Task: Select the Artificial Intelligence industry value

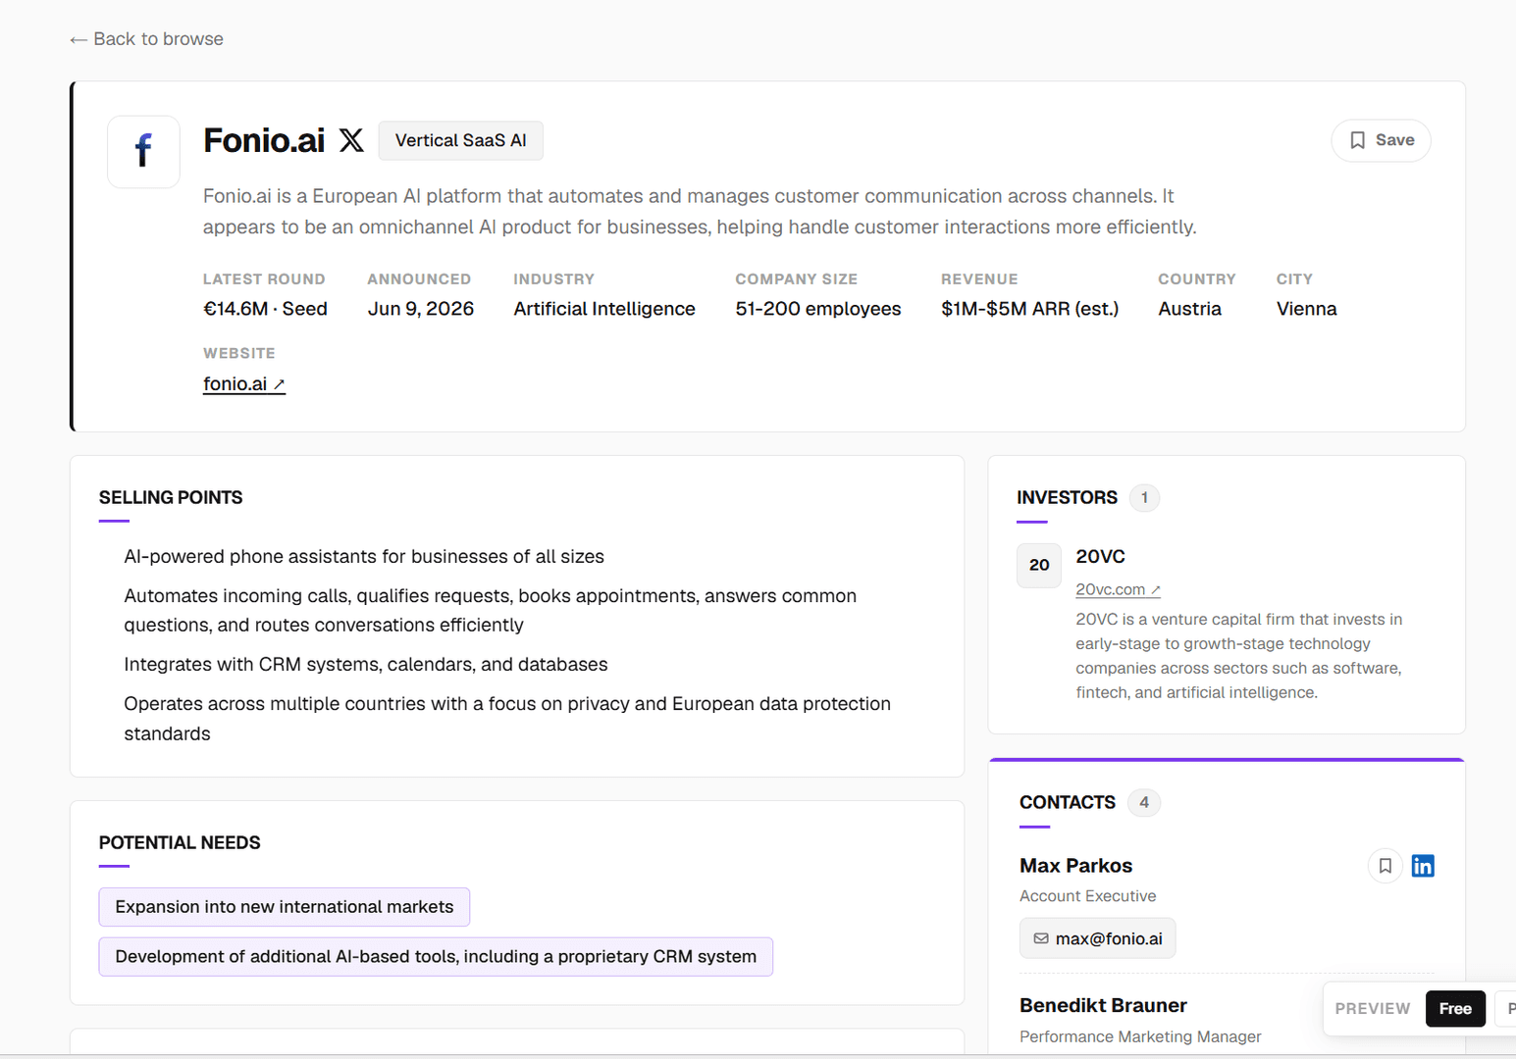Action: (604, 309)
